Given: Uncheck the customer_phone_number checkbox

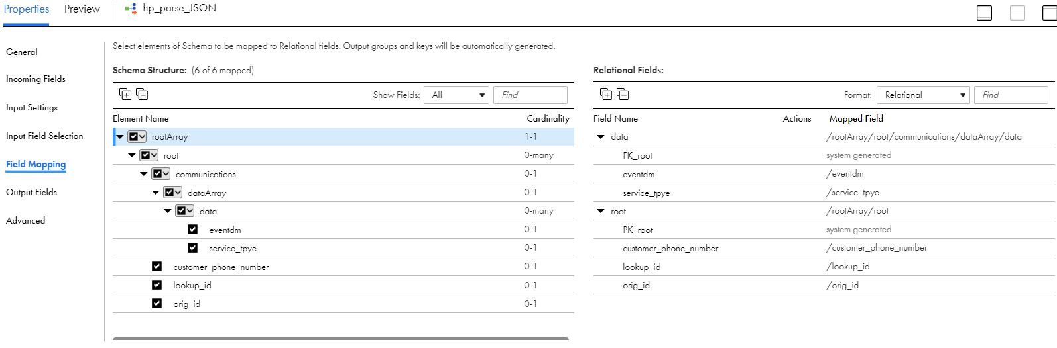Looking at the screenshot, I should 156,267.
